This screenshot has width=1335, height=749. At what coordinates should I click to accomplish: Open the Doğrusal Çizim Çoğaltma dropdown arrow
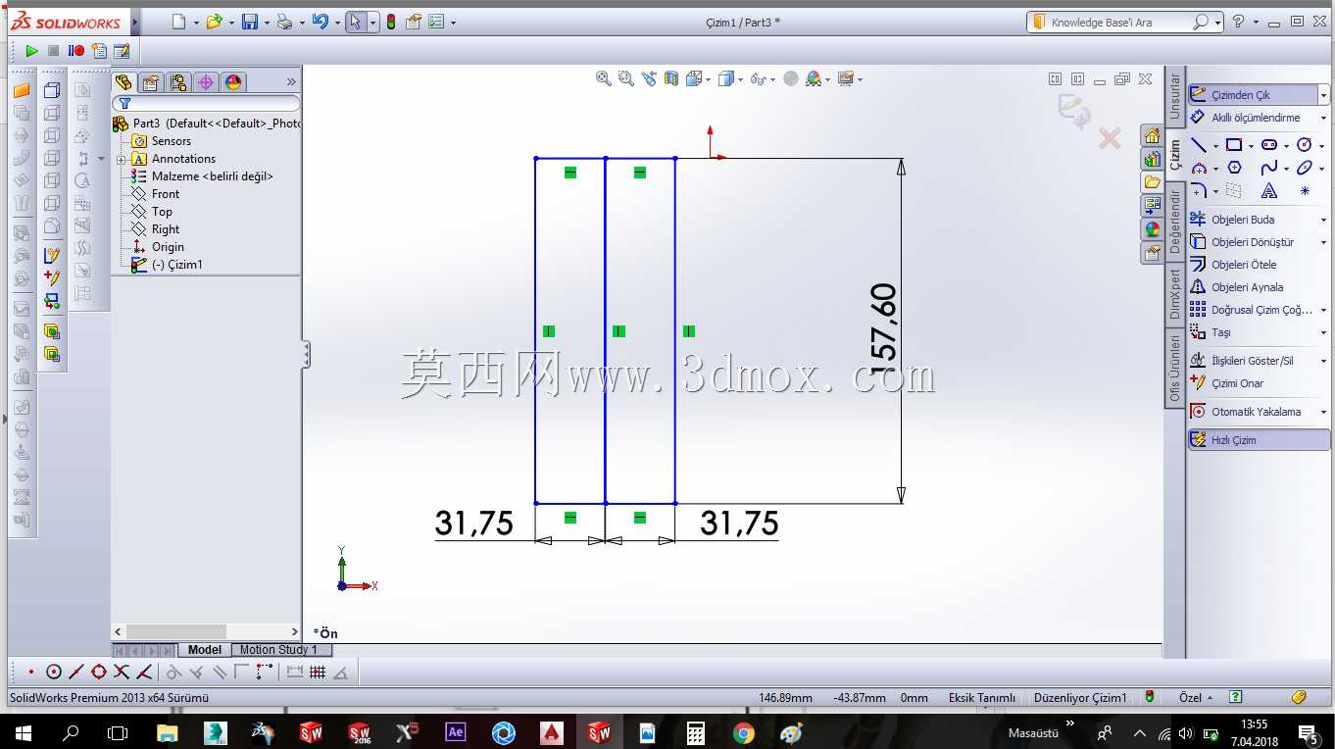(1324, 310)
